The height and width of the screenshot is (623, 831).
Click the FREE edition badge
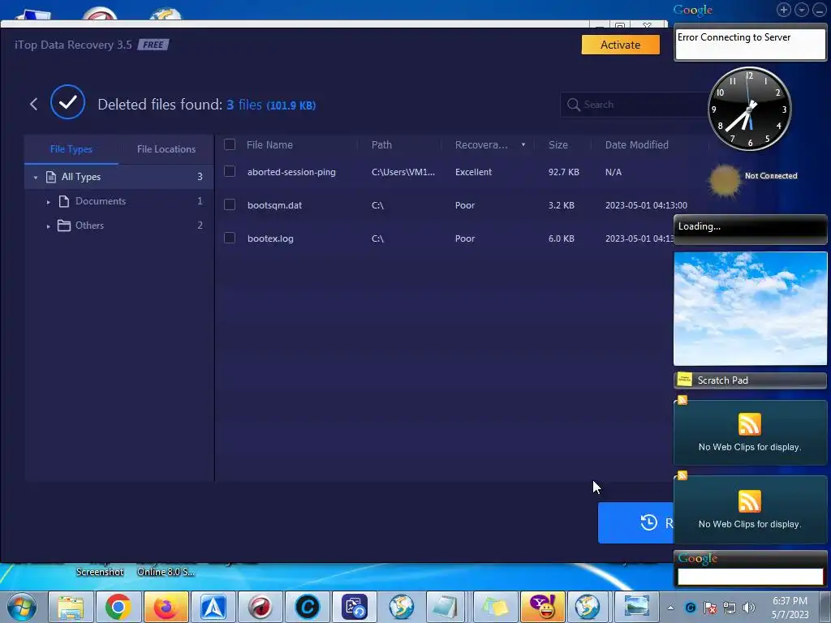point(153,45)
